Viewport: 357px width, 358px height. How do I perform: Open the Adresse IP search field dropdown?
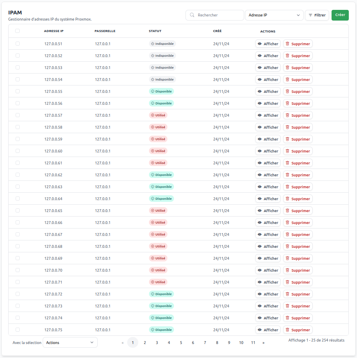point(274,15)
